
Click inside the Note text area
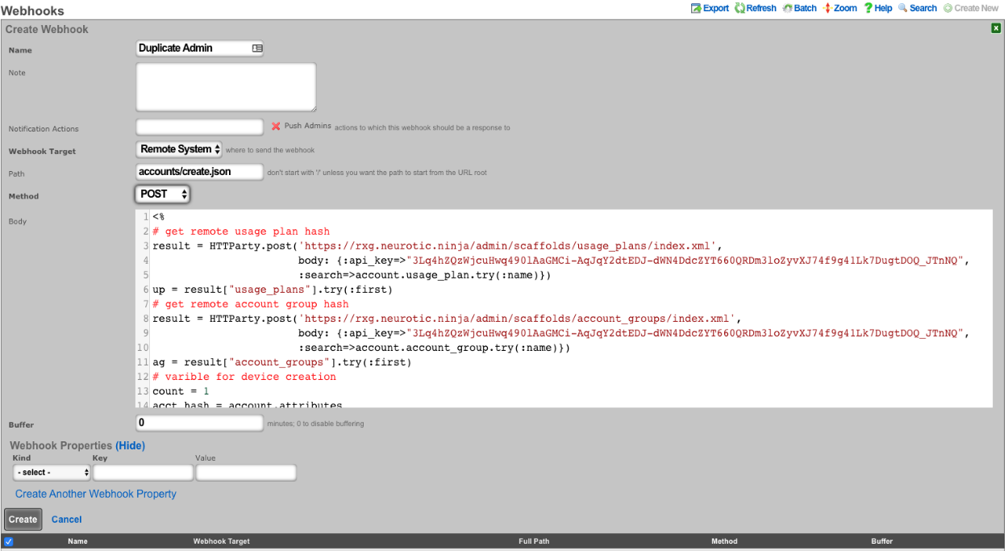tap(226, 87)
